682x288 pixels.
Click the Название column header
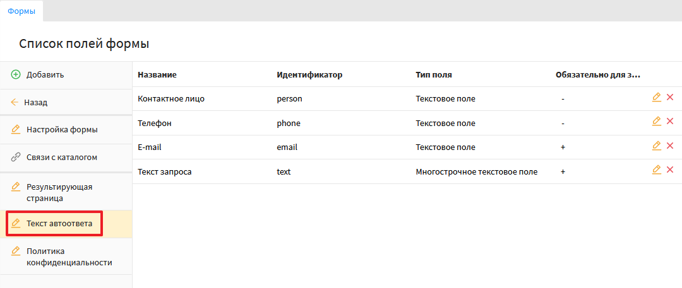157,75
